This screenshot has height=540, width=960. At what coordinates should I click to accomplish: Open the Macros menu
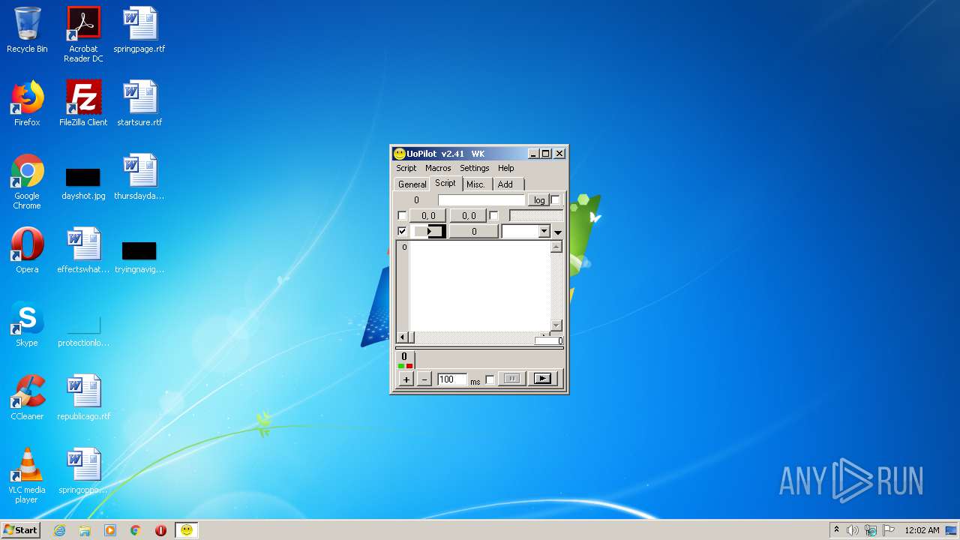click(438, 168)
